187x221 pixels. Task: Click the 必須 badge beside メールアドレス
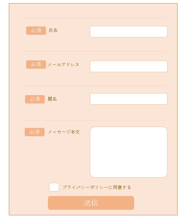point(36,65)
